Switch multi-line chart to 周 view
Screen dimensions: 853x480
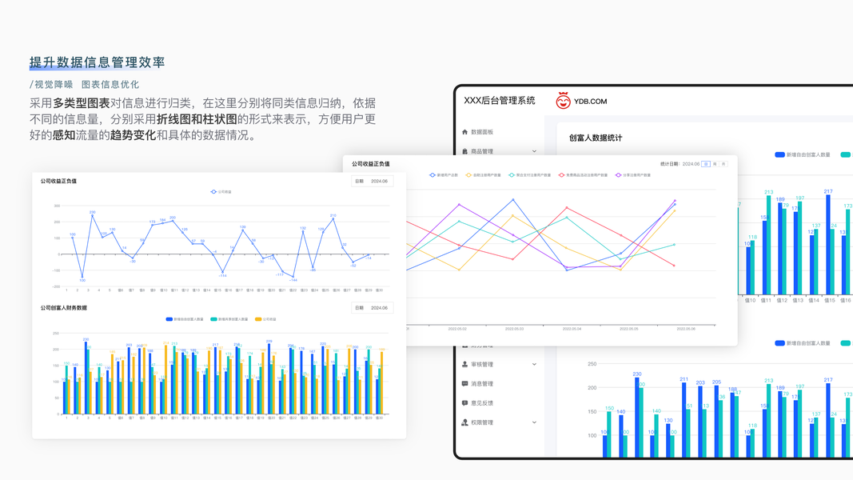point(714,164)
